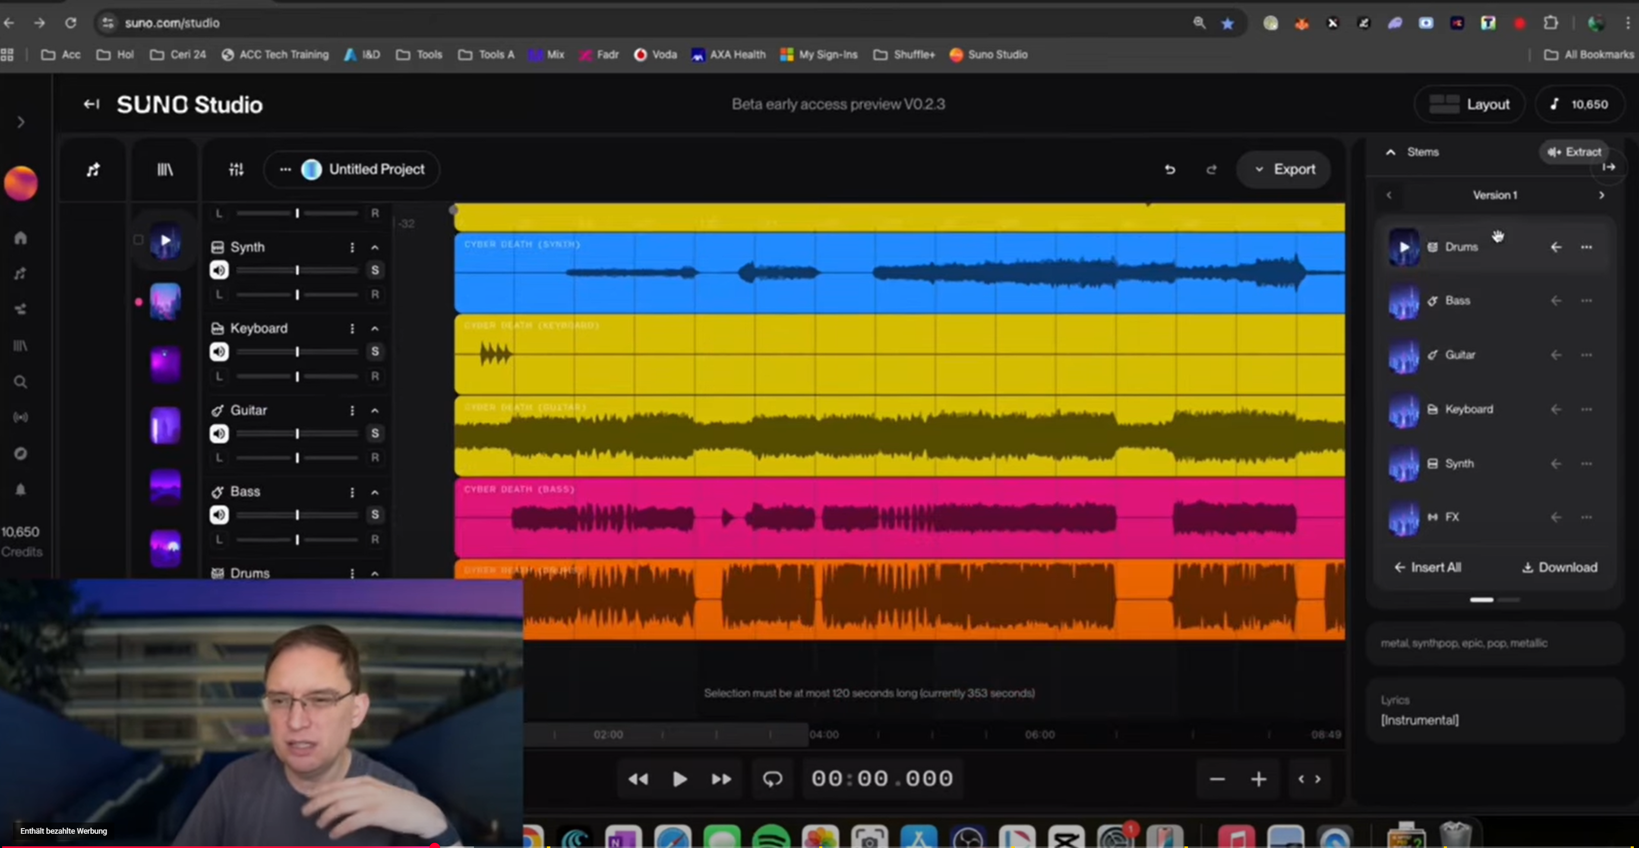Image resolution: width=1639 pixels, height=848 pixels.
Task: Go to next version arrow beside Version 1
Action: click(x=1601, y=195)
